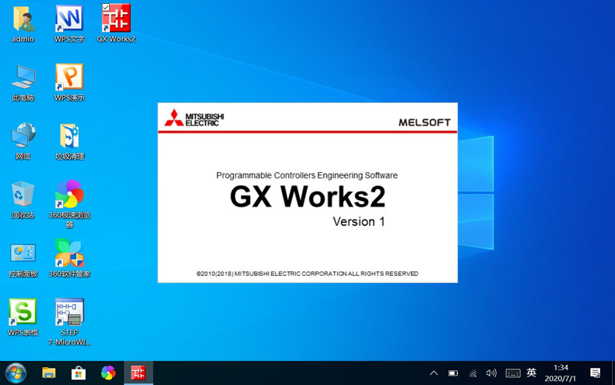The image size is (615, 385).
Task: Open the clock showing 1:34 2020/7/1
Action: click(x=561, y=373)
